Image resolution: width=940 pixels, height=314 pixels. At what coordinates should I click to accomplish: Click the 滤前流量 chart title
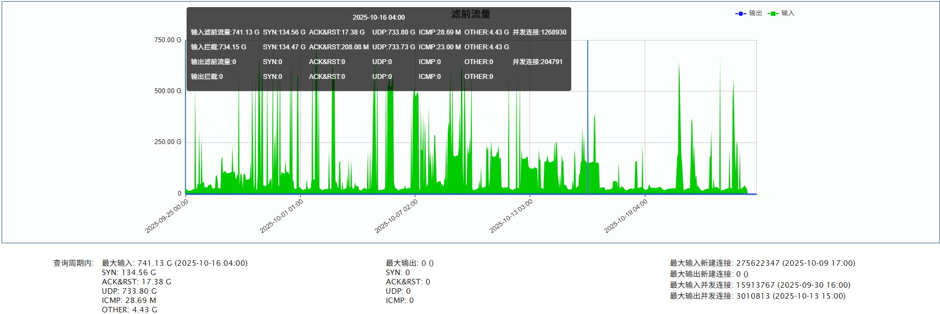470,14
